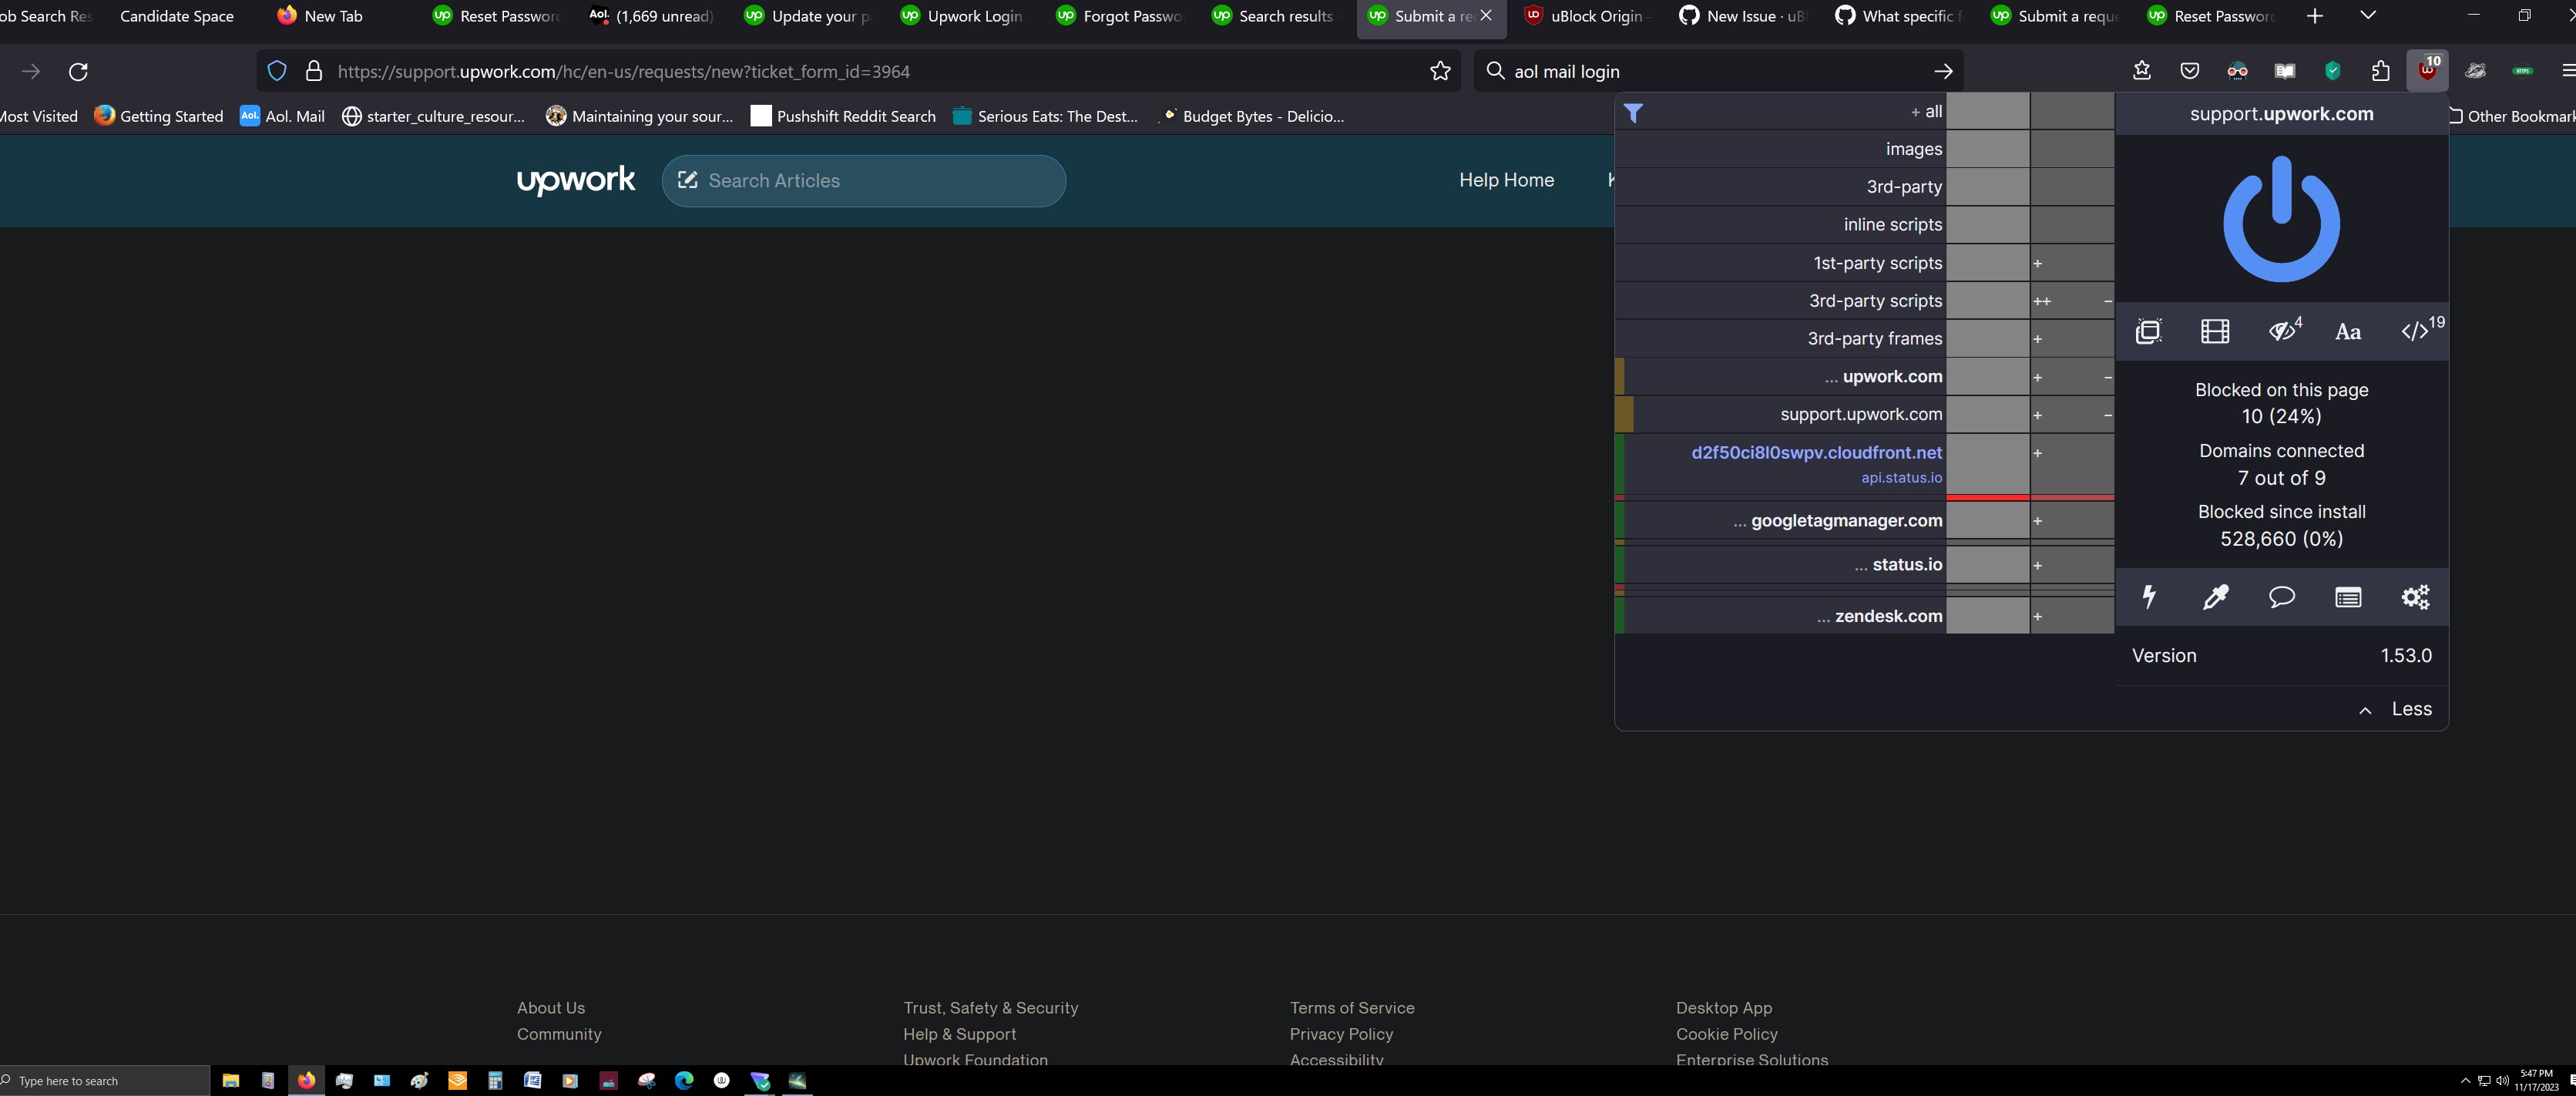Click the Search Articles input field
The image size is (2576, 1096).
[863, 181]
